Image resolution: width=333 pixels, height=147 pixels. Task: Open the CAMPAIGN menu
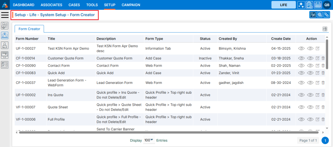pyautogui.click(x=131, y=5)
